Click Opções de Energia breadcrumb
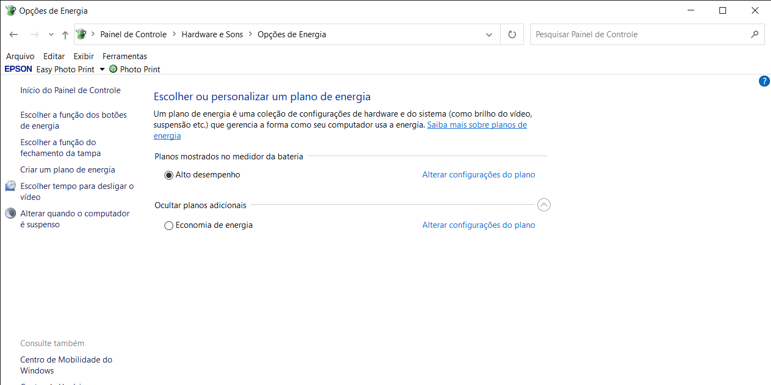771x385 pixels. coord(292,35)
